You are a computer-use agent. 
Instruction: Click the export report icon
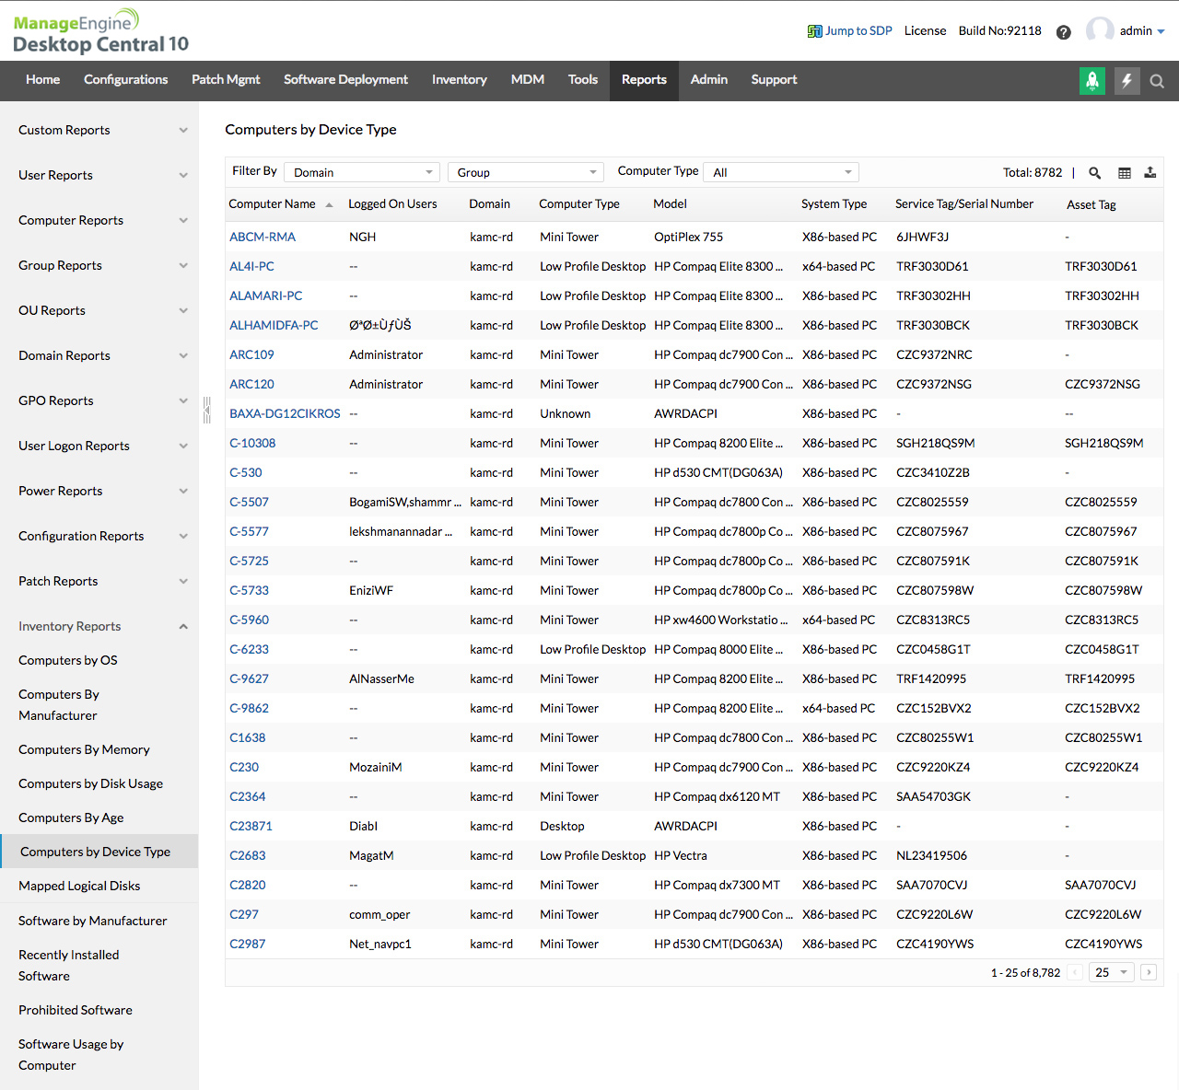tap(1150, 172)
